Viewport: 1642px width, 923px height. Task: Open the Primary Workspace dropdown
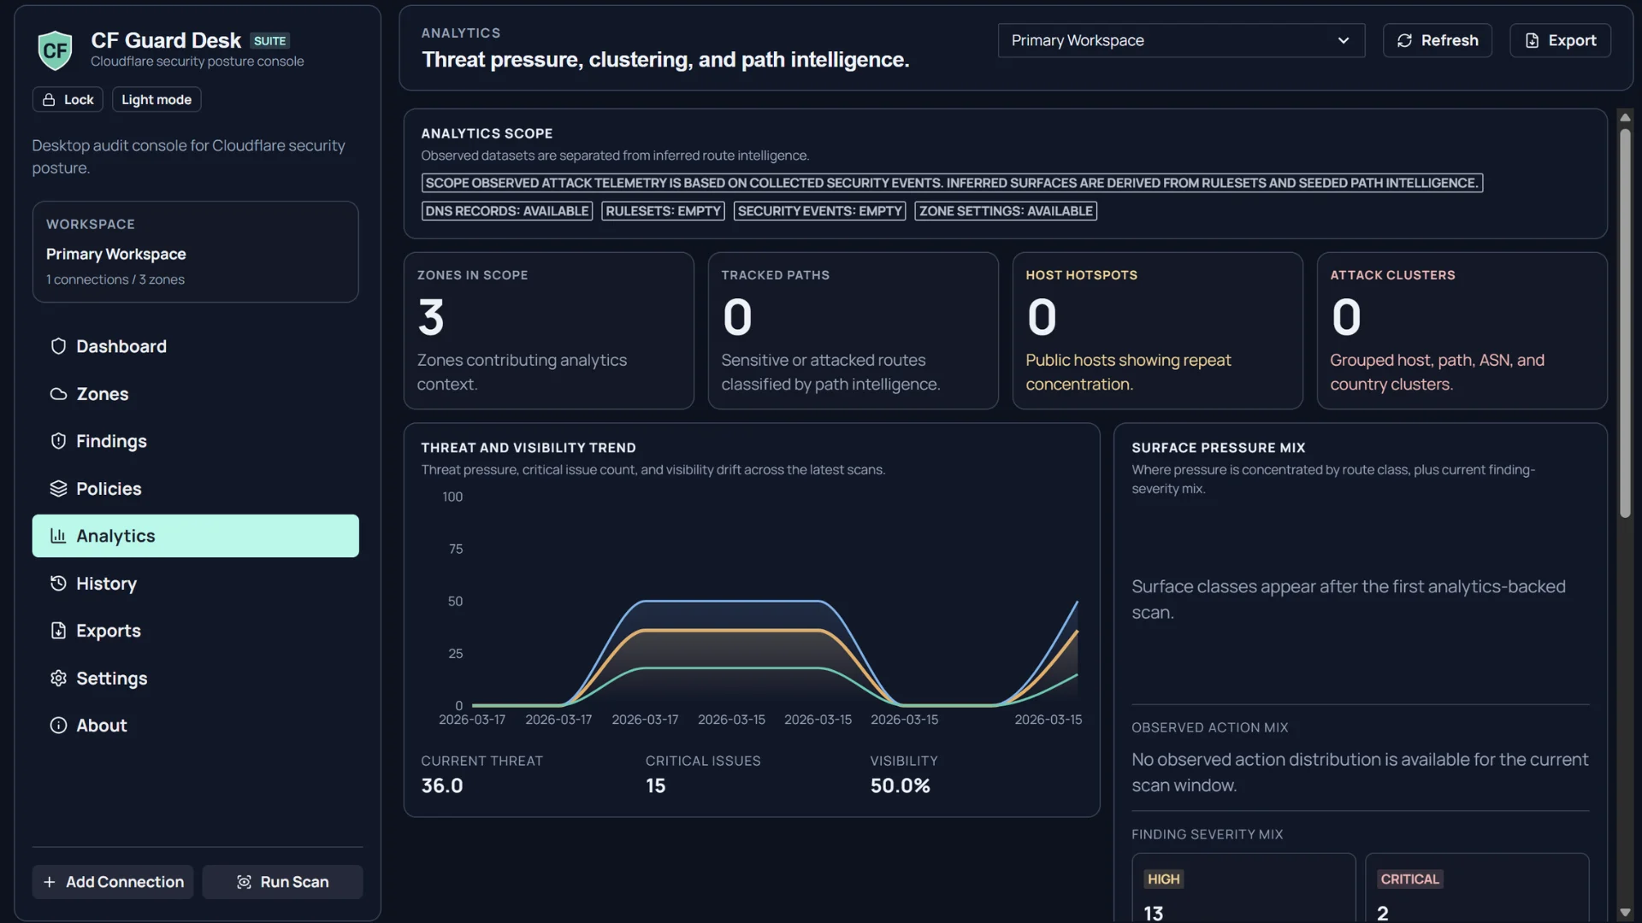pos(1181,40)
